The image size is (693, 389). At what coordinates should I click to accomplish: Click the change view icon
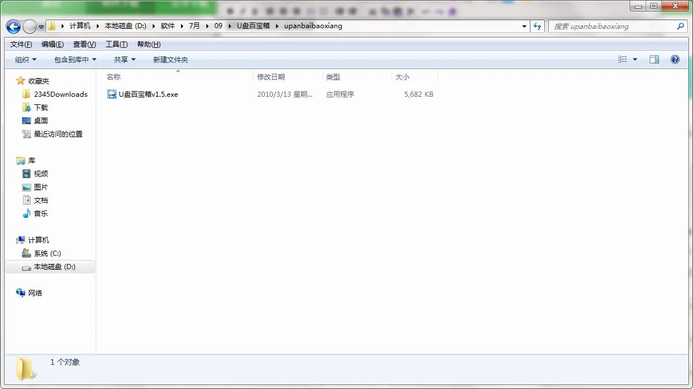pyautogui.click(x=623, y=59)
